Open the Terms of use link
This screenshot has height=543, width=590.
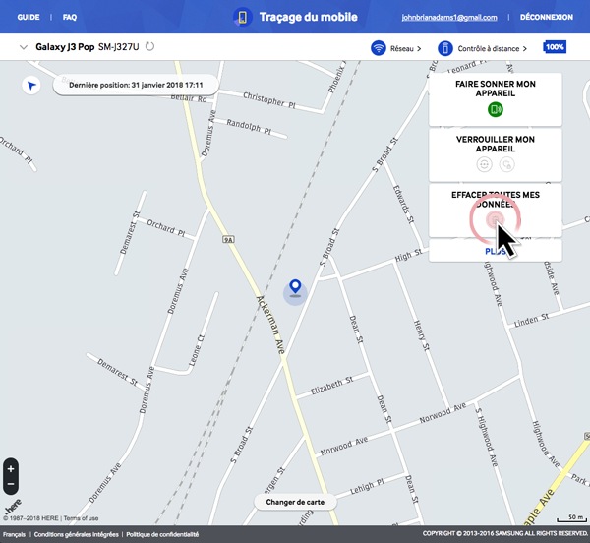pyautogui.click(x=81, y=518)
